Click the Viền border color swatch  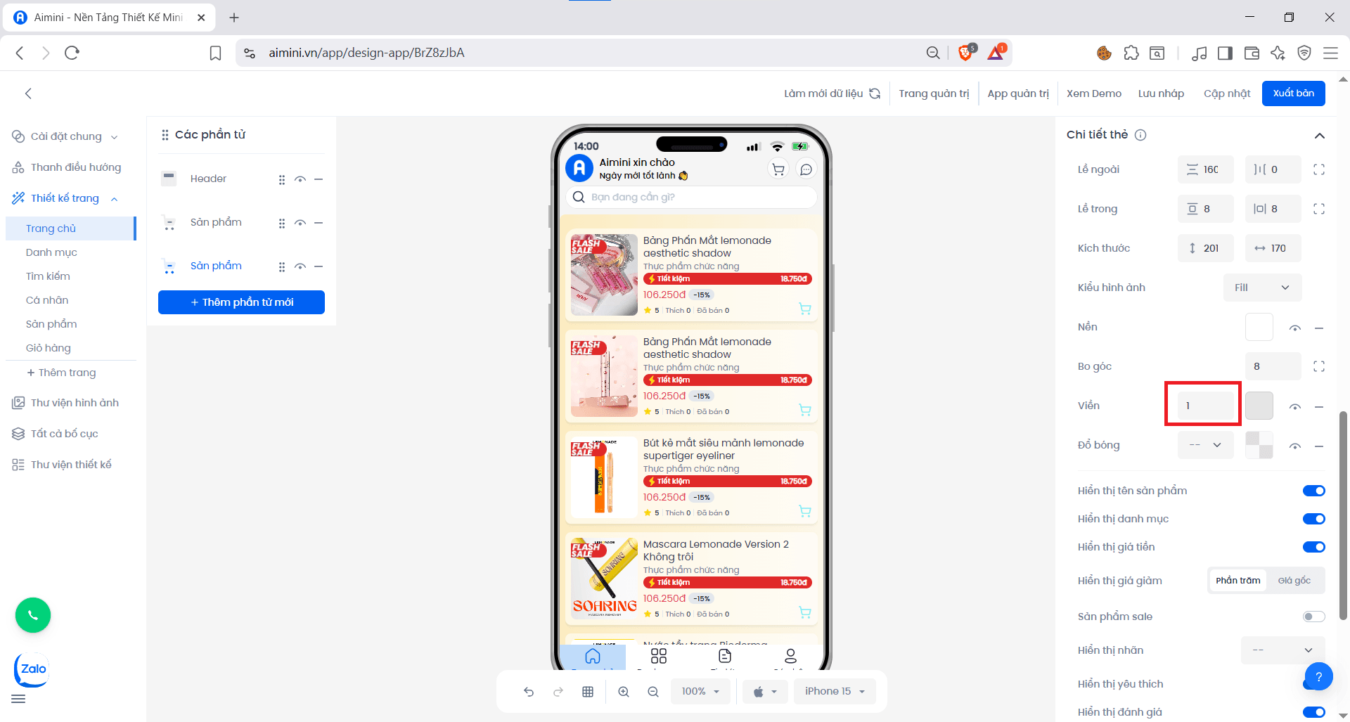point(1259,406)
